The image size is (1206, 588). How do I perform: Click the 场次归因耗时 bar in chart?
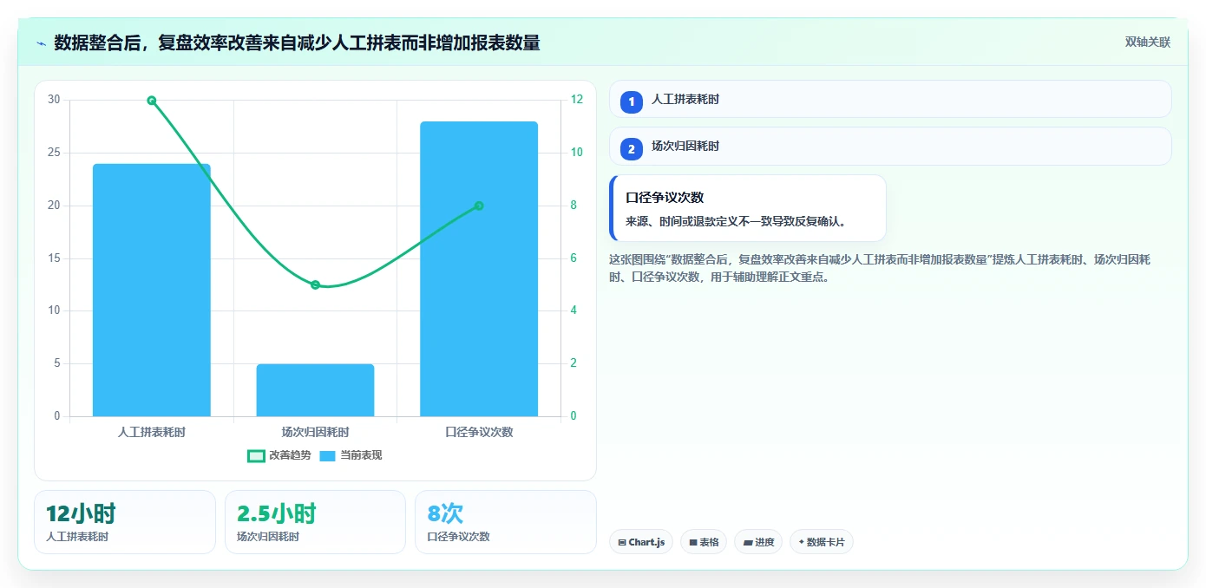(x=315, y=390)
